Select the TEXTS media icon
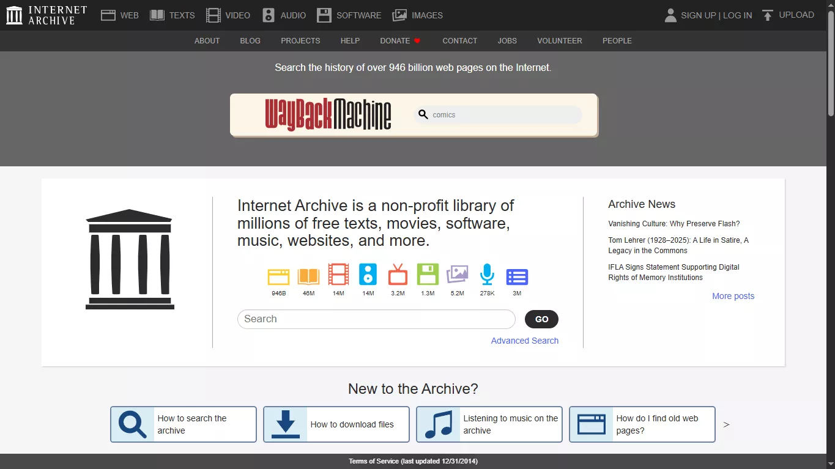Image resolution: width=835 pixels, height=469 pixels. [x=157, y=14]
